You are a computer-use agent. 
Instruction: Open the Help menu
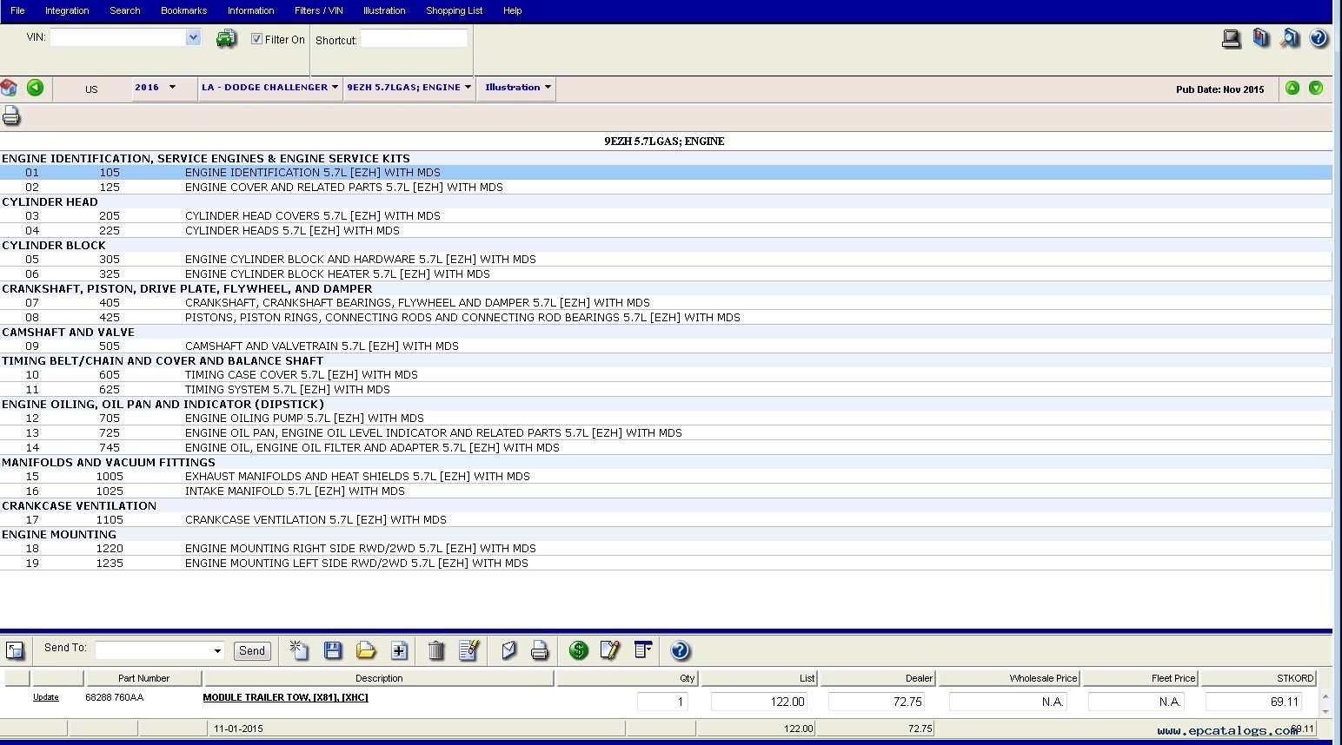click(x=513, y=10)
